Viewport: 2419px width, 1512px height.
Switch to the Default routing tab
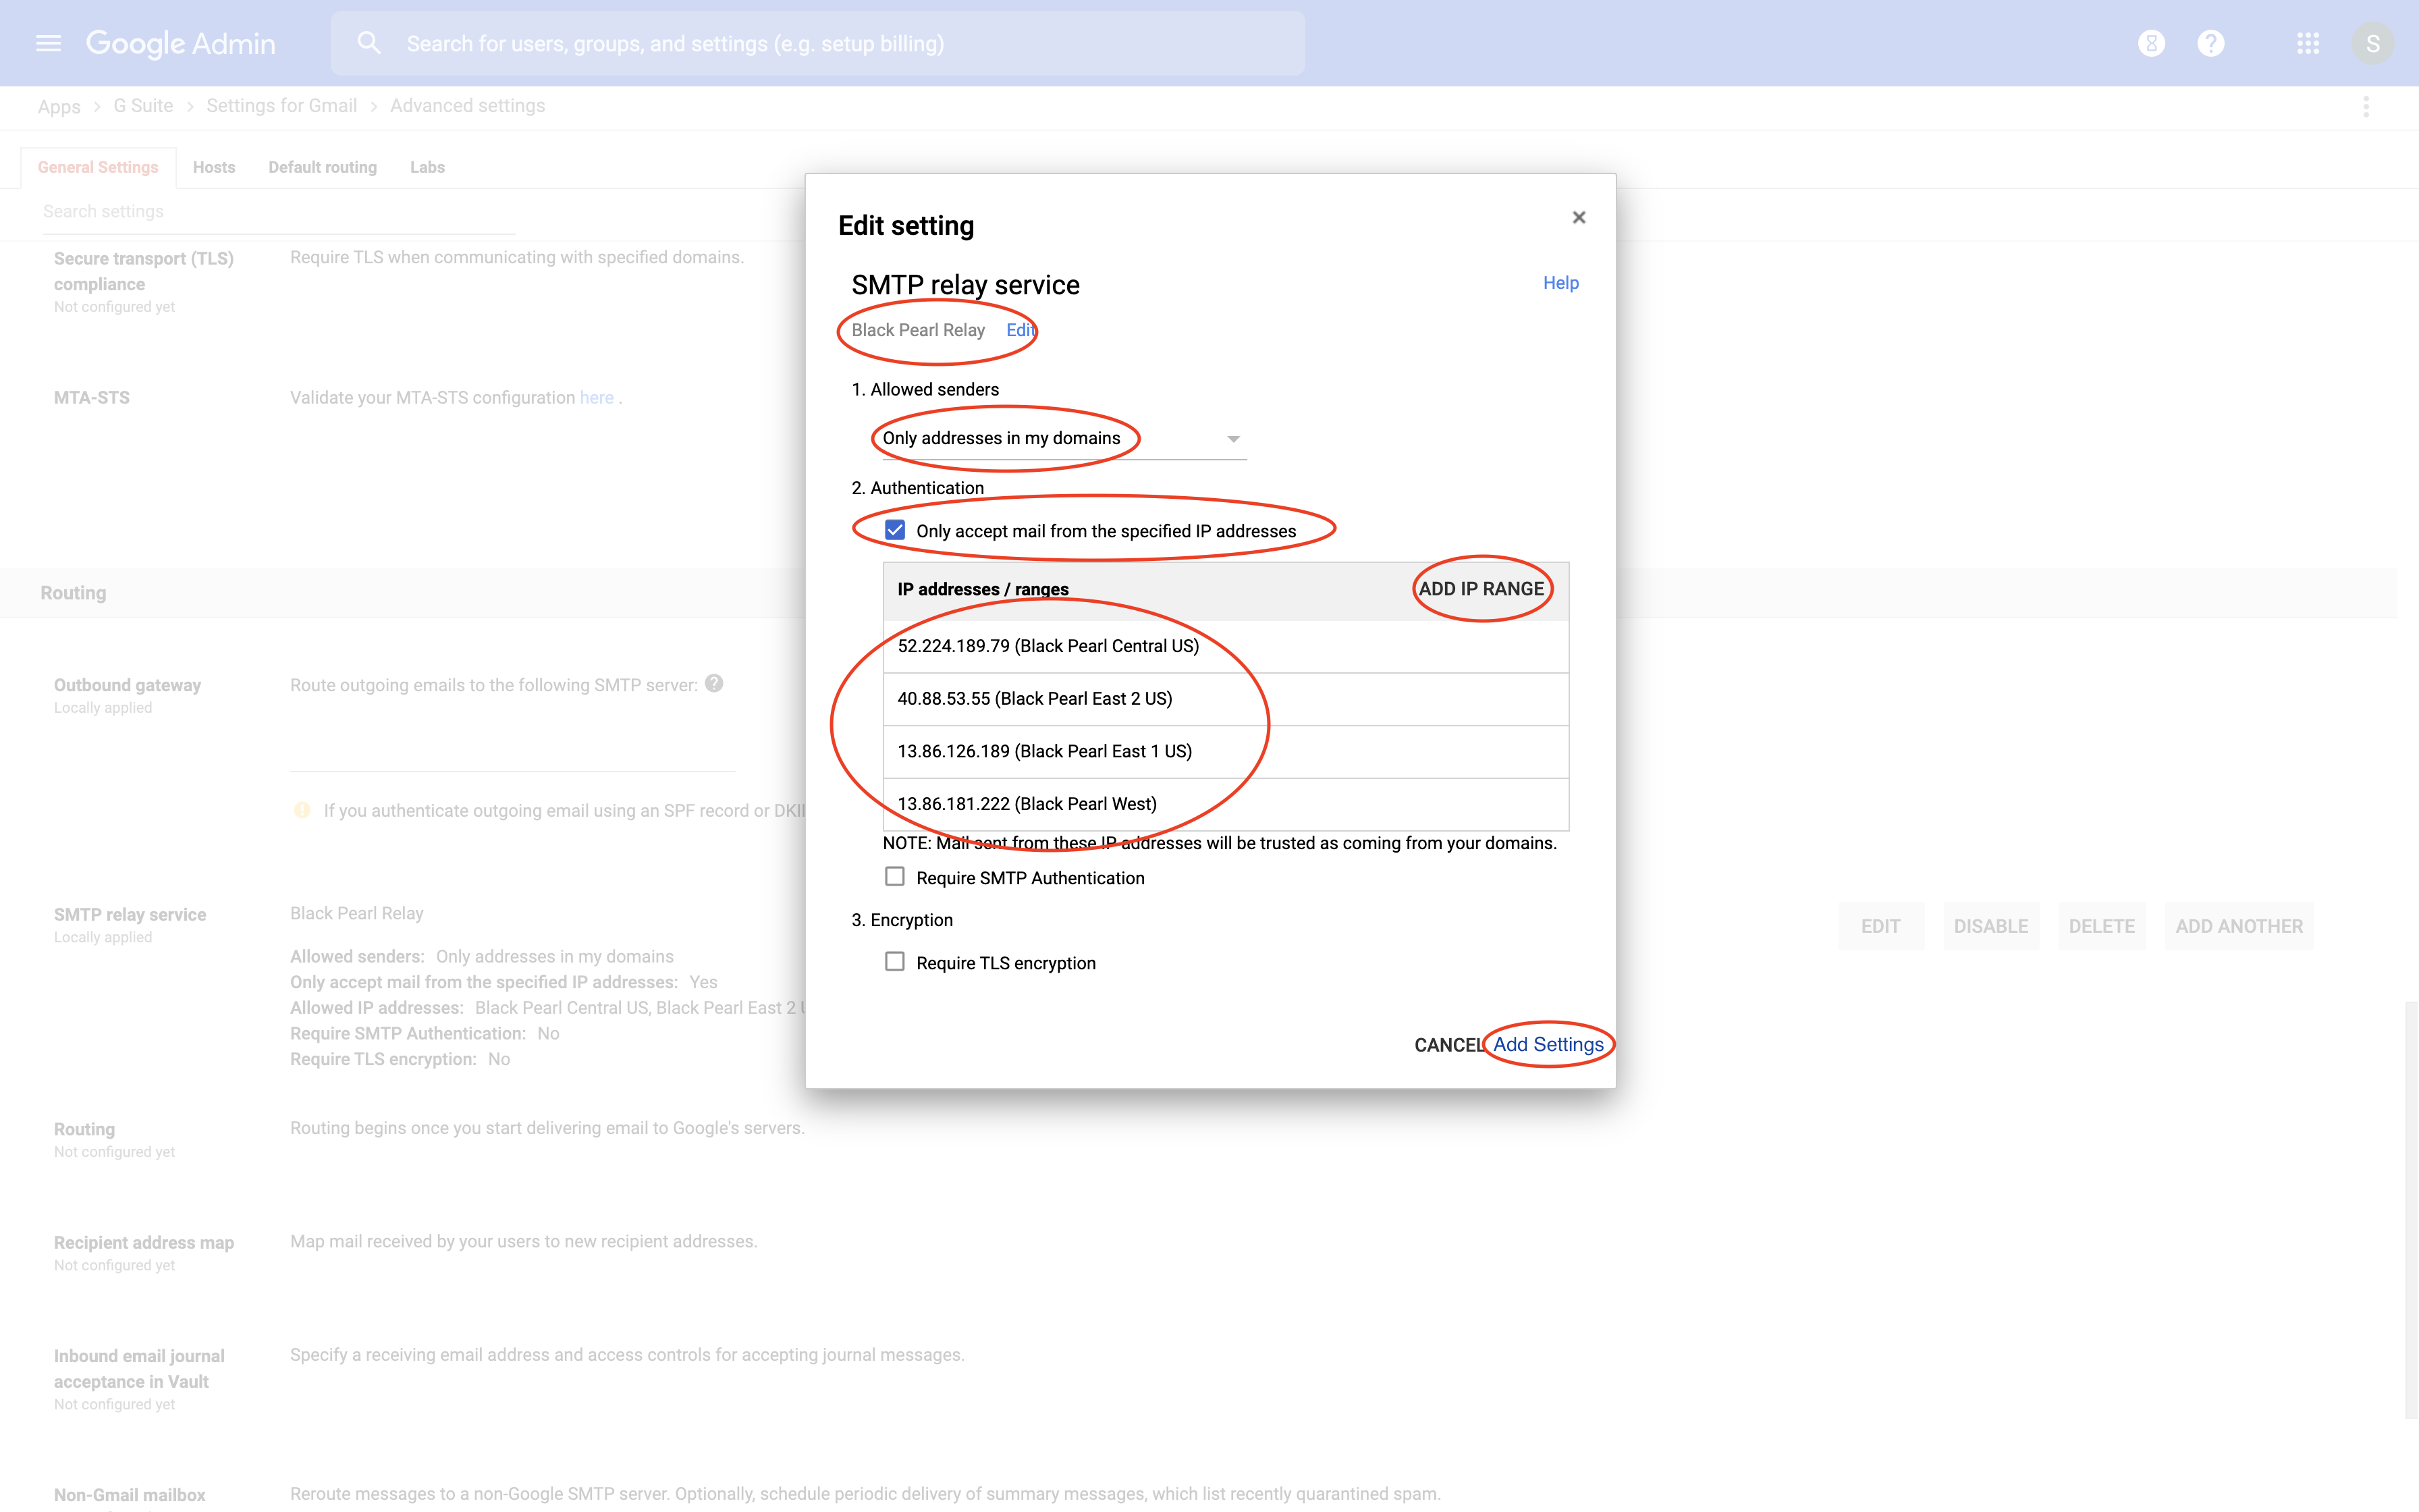(x=322, y=167)
